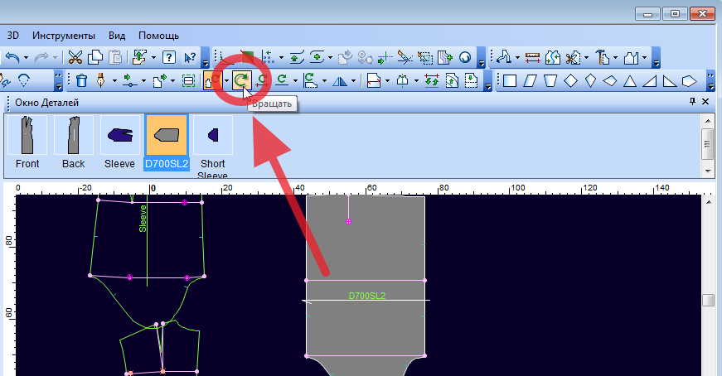Image resolution: width=722 pixels, height=376 pixels.
Task: Click the D700SL2 label on grey piece
Action: [x=367, y=296]
